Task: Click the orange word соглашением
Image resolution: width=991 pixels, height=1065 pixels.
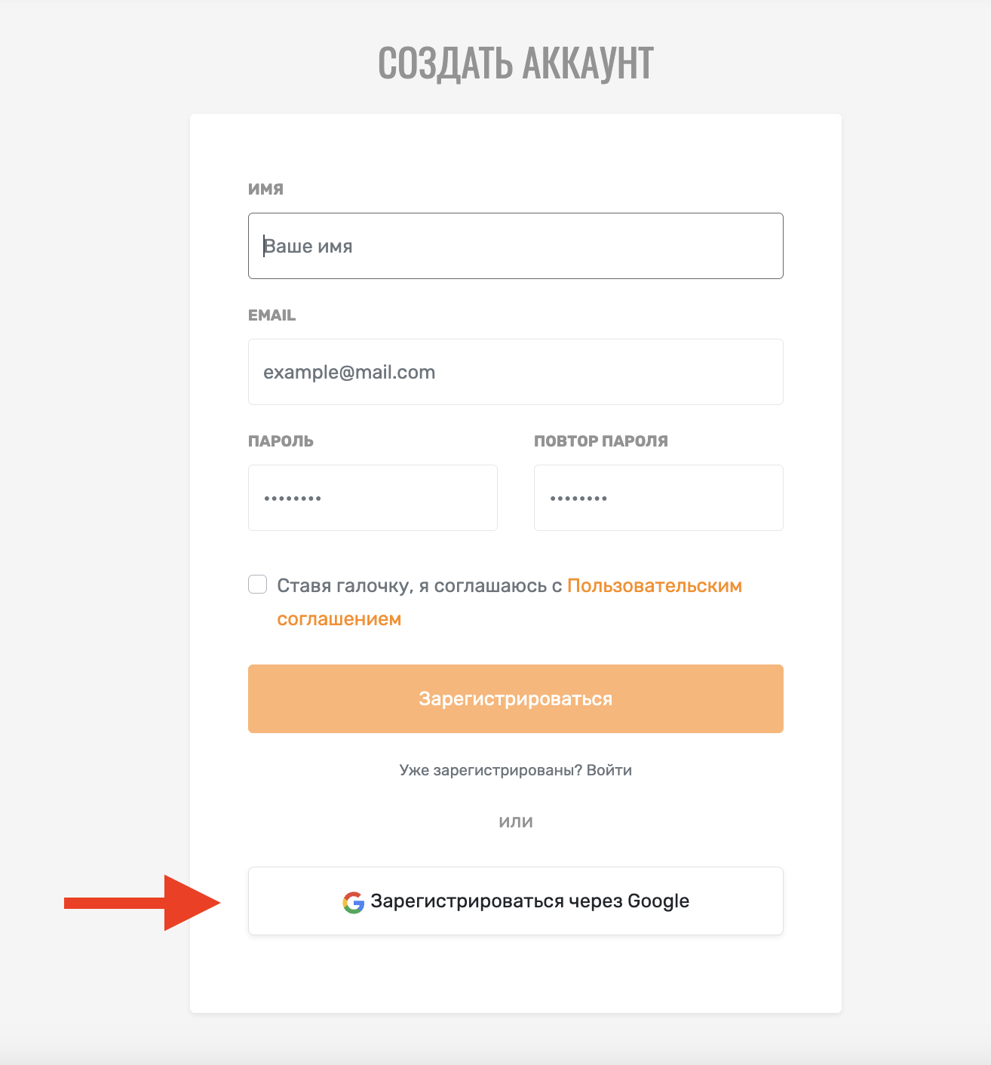Action: point(339,619)
